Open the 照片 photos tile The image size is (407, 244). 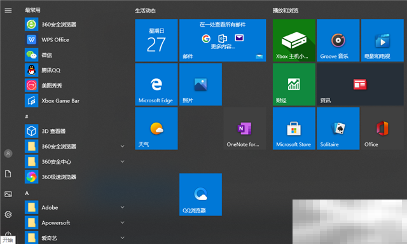pyautogui.click(x=201, y=85)
